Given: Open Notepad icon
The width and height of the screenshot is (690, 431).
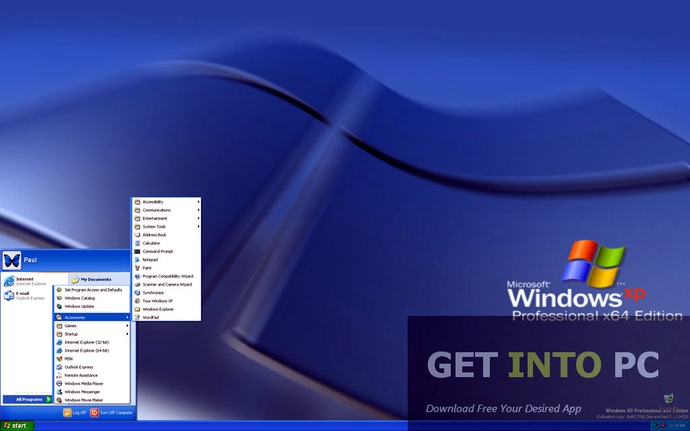Looking at the screenshot, I should pos(137,260).
